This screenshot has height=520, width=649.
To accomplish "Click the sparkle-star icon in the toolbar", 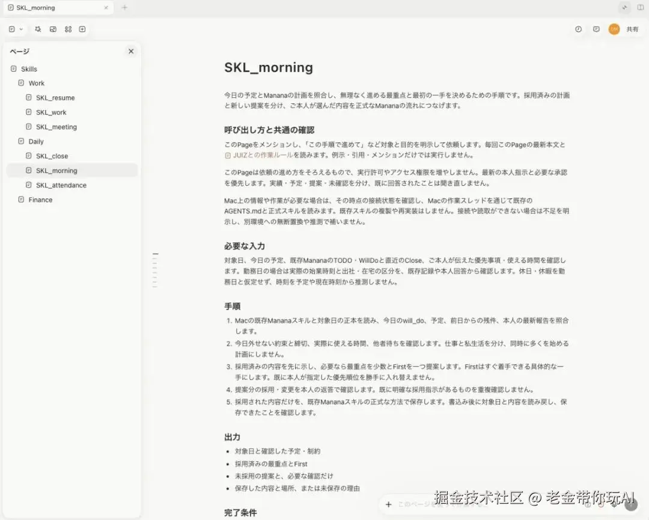I will pyautogui.click(x=38, y=29).
